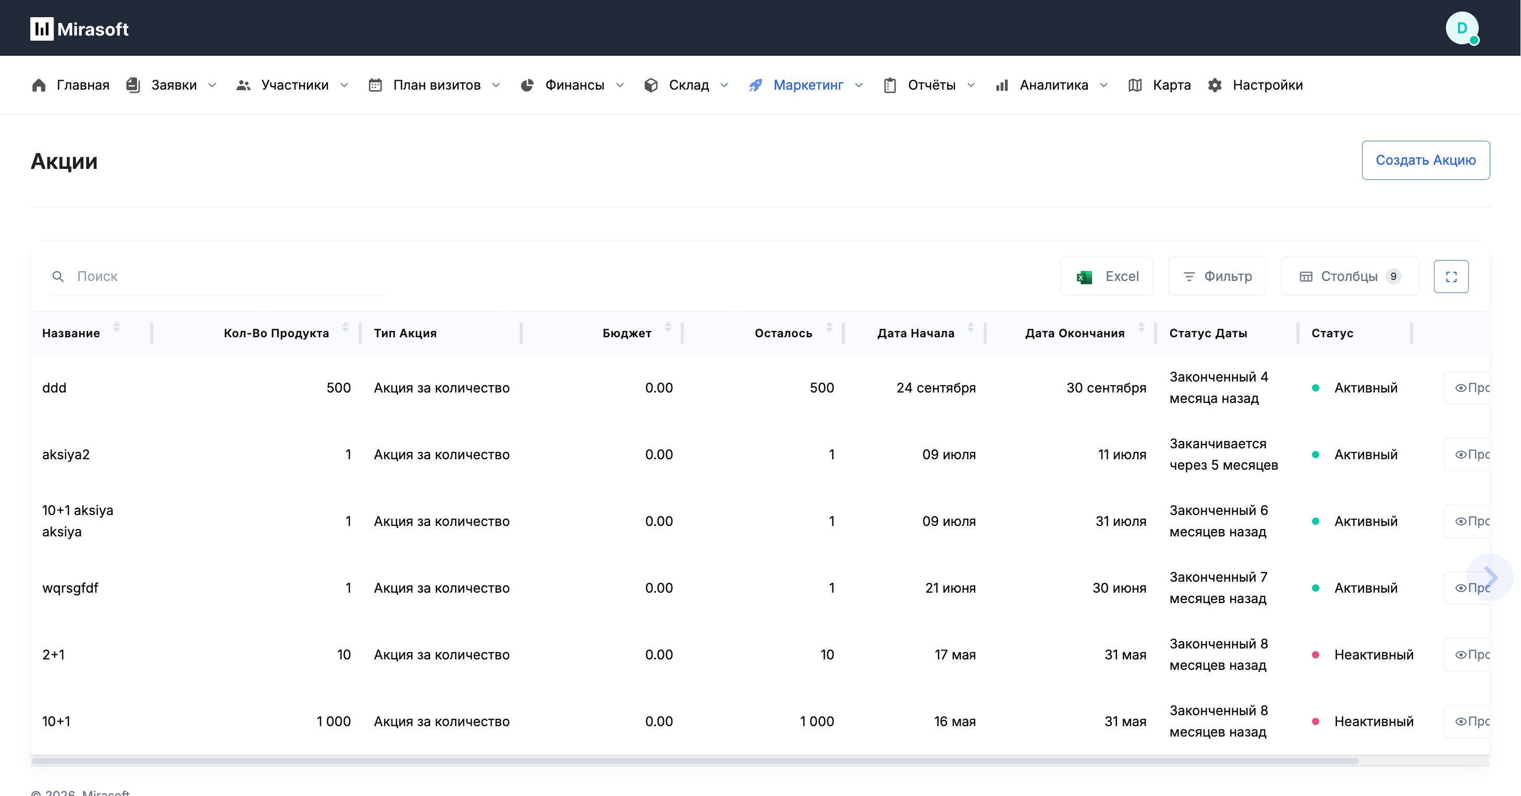Open the Аналитика menu item

pyautogui.click(x=1053, y=85)
